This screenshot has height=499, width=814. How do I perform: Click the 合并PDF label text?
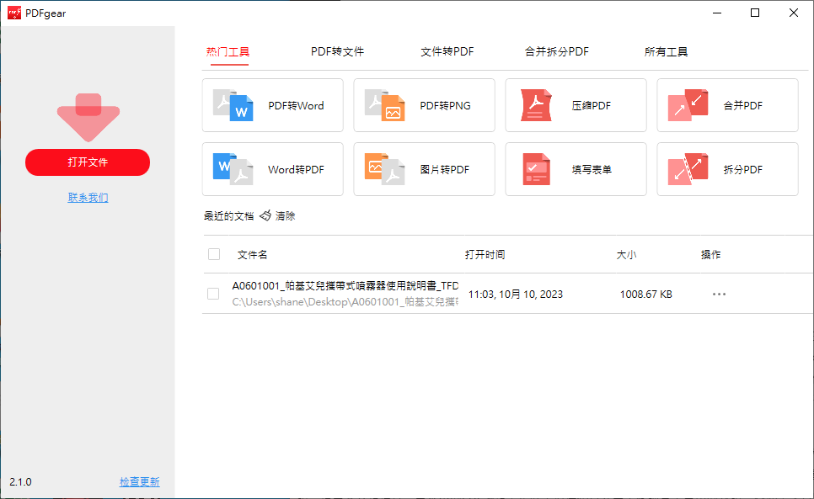(x=743, y=106)
